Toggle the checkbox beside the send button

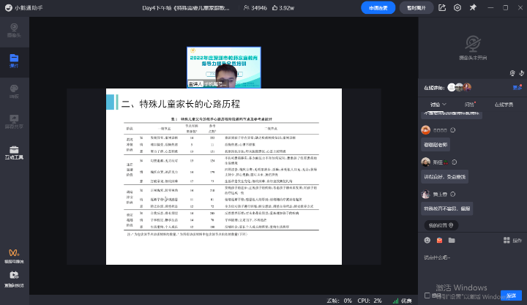point(427,295)
